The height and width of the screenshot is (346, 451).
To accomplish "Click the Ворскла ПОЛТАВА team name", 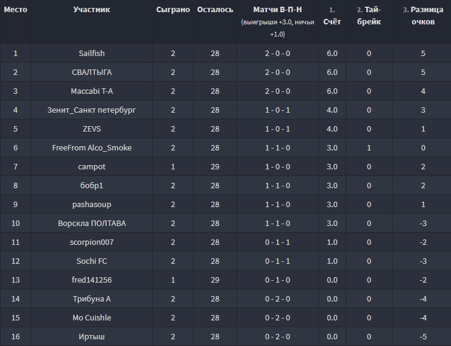I will coord(91,224).
